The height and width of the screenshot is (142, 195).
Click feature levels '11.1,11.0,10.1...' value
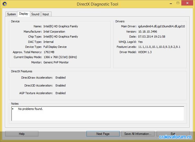[x=159, y=47]
